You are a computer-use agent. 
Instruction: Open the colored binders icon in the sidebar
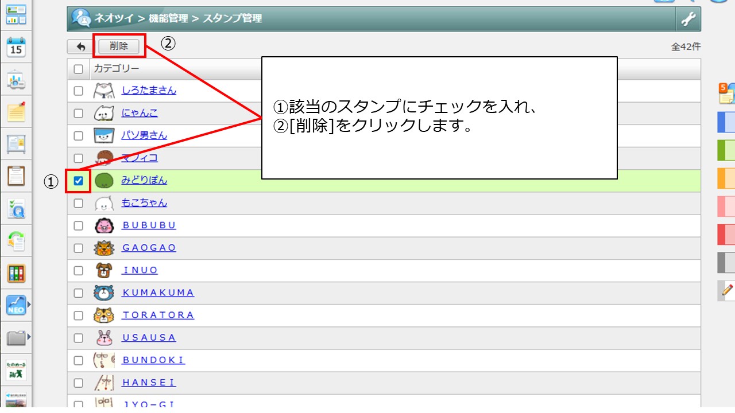tap(16, 273)
